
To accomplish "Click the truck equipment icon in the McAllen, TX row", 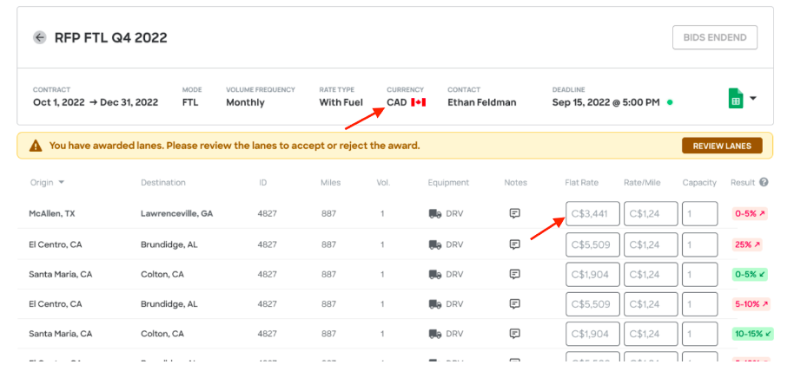I will click(x=435, y=214).
